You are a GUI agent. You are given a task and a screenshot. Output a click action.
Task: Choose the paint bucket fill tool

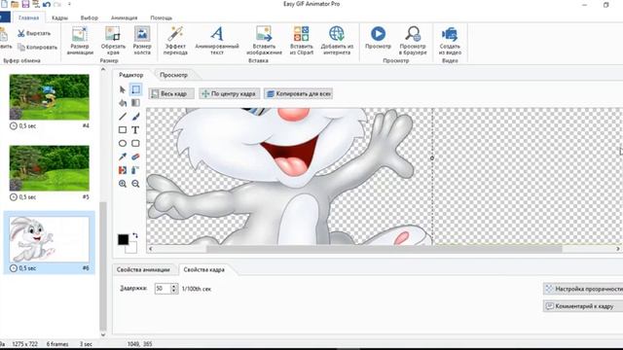tap(123, 103)
